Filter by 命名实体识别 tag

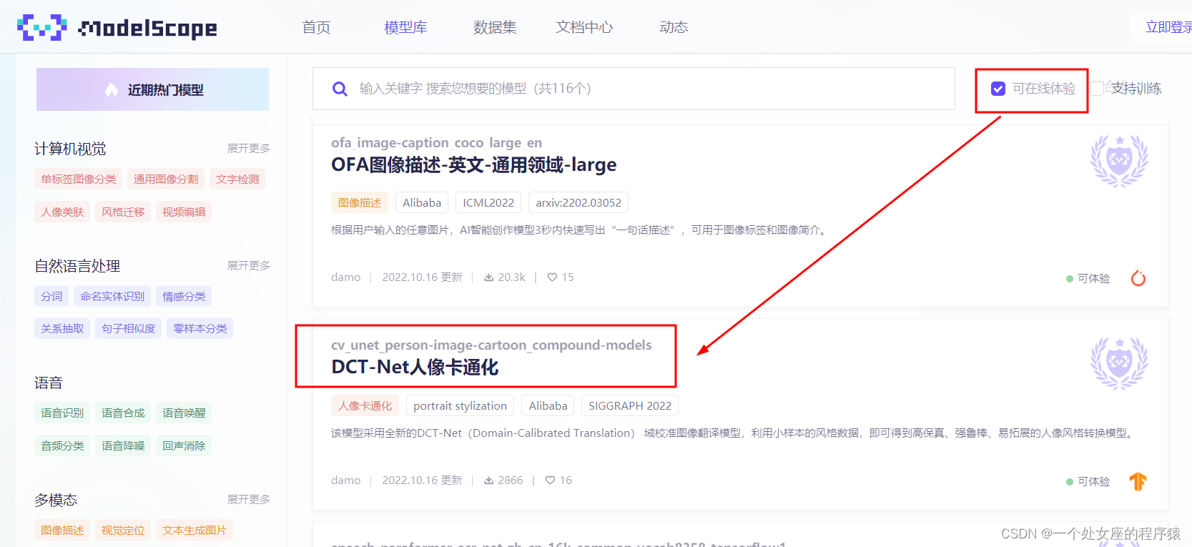click(112, 296)
